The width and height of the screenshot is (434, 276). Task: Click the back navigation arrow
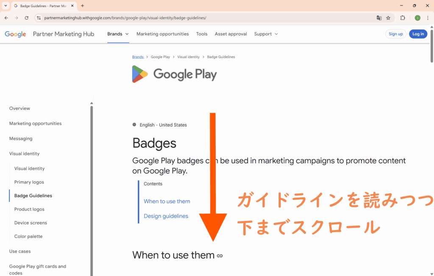tap(6, 18)
